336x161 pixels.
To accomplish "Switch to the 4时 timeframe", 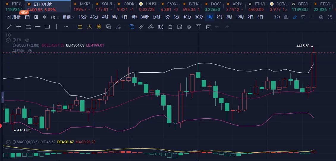I will 105,17.
